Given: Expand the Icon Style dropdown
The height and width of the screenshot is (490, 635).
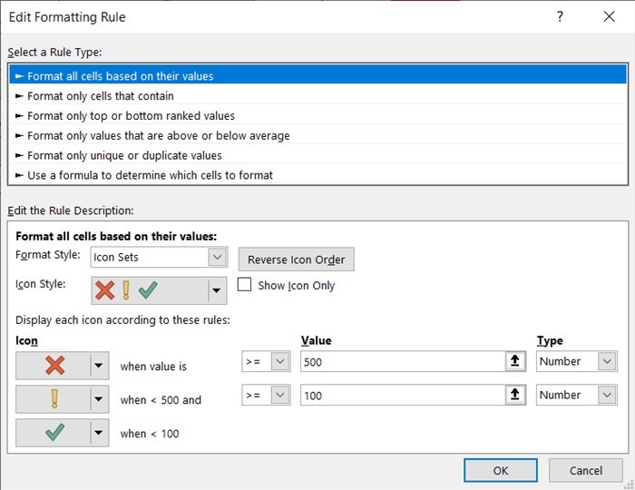Looking at the screenshot, I should [x=216, y=290].
